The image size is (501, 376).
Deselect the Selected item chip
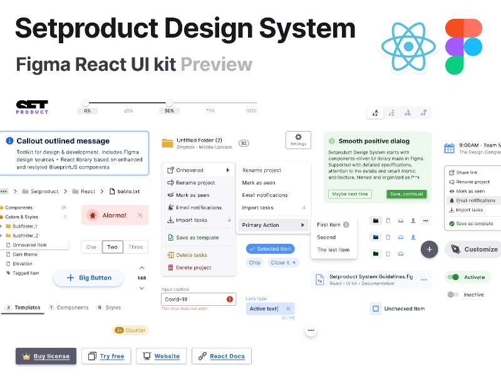coord(271,249)
